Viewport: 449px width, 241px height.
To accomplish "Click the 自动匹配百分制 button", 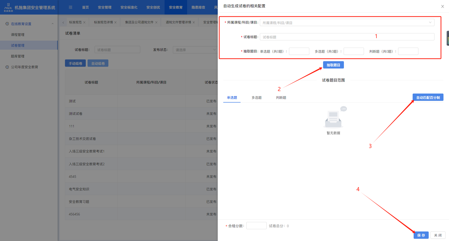I will (428, 97).
